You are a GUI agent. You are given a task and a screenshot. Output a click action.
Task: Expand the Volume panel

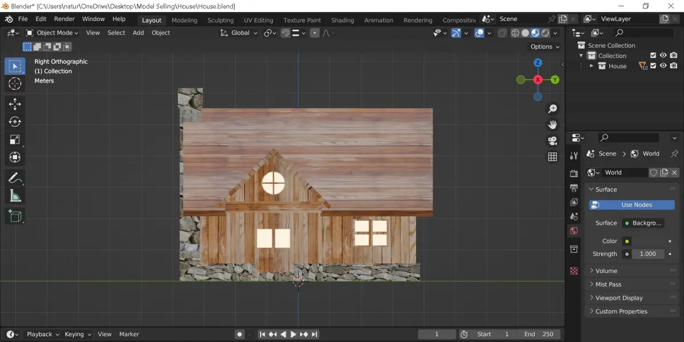[x=606, y=271]
